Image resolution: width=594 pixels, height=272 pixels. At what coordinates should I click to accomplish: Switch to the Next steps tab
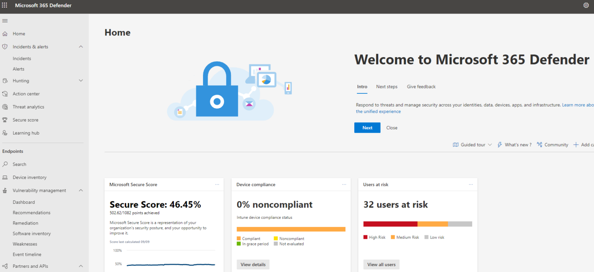click(387, 87)
